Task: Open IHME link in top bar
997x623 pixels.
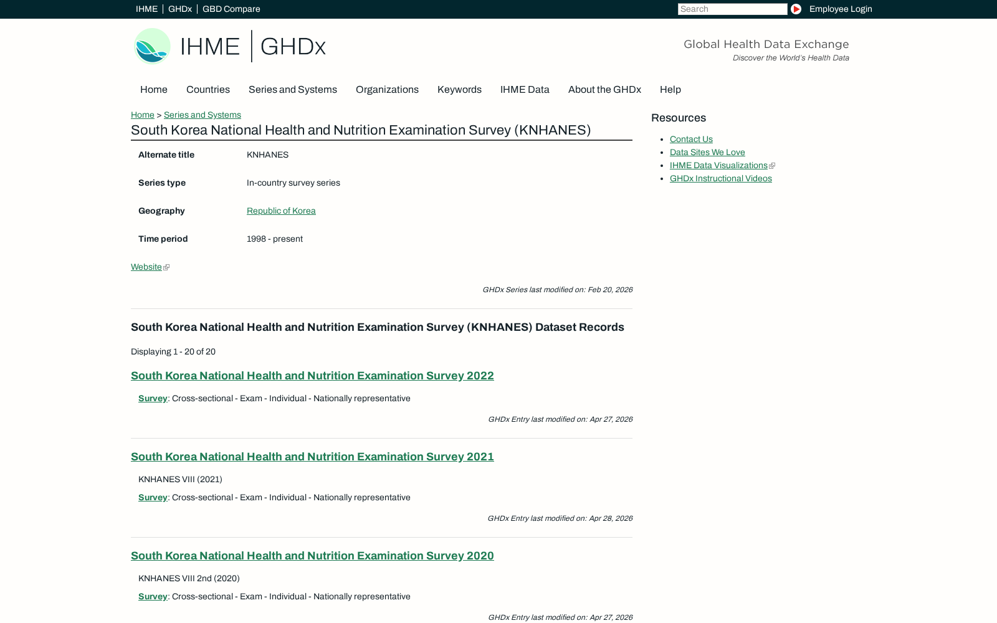Action: (146, 9)
